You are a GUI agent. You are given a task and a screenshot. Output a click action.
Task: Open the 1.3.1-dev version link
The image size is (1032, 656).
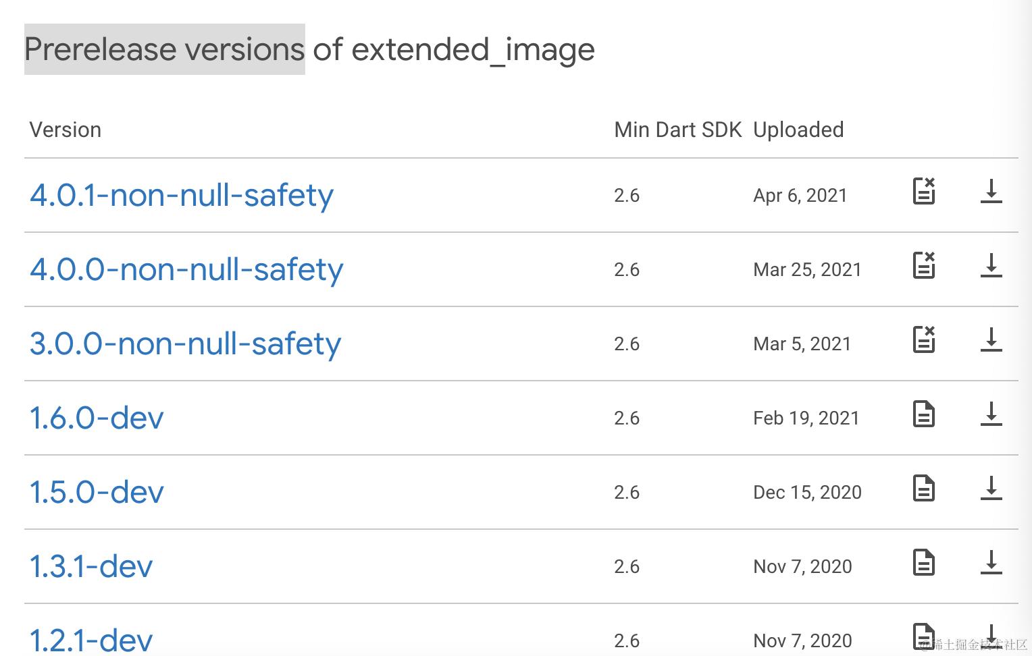(91, 567)
